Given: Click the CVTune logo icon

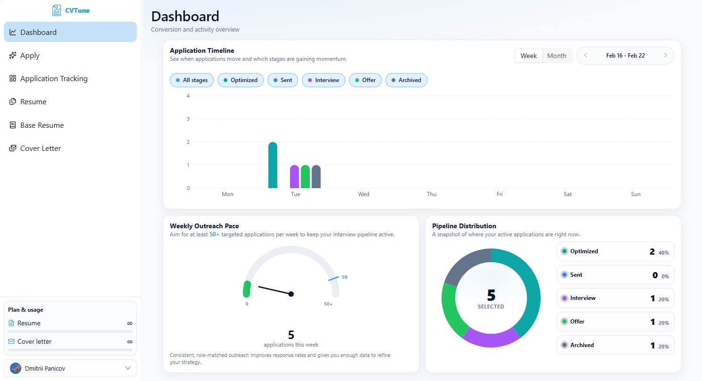Looking at the screenshot, I should (x=57, y=10).
